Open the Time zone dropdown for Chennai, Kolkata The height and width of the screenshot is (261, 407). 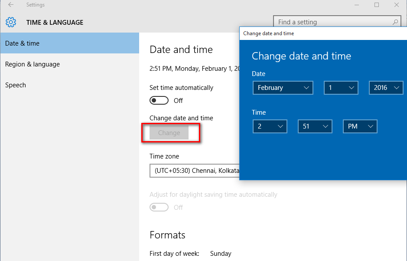coord(195,171)
